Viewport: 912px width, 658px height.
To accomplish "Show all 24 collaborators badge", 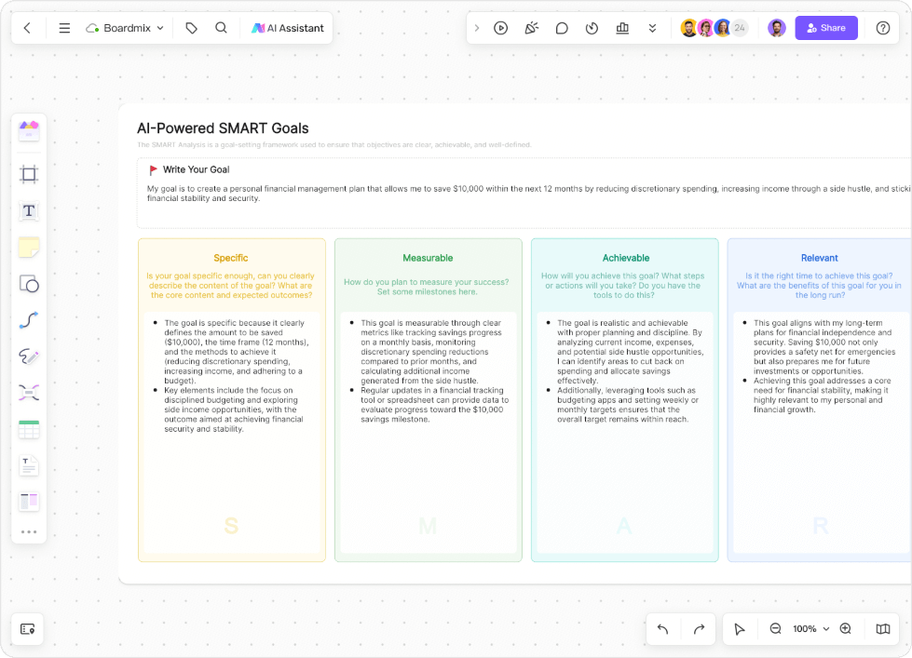I will pyautogui.click(x=740, y=28).
